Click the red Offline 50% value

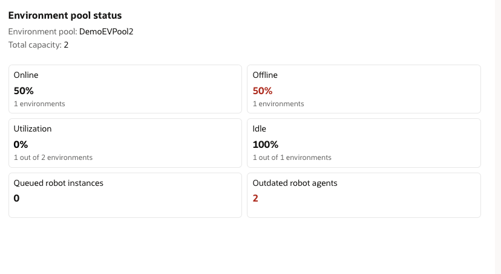tap(263, 91)
